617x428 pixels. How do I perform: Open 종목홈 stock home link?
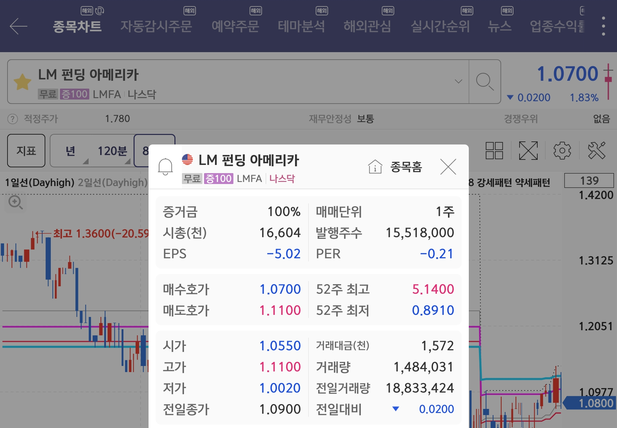(395, 167)
